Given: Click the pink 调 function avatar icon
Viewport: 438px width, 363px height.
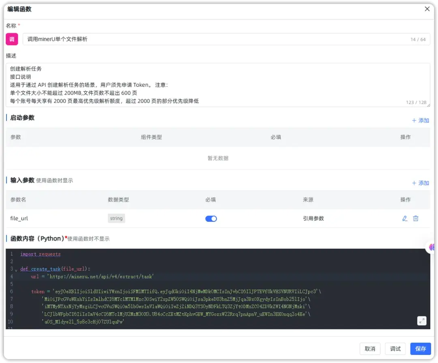Looking at the screenshot, I should (x=11, y=39).
